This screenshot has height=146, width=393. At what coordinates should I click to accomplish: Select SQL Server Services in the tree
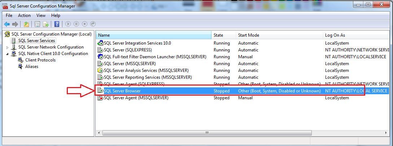pos(36,40)
